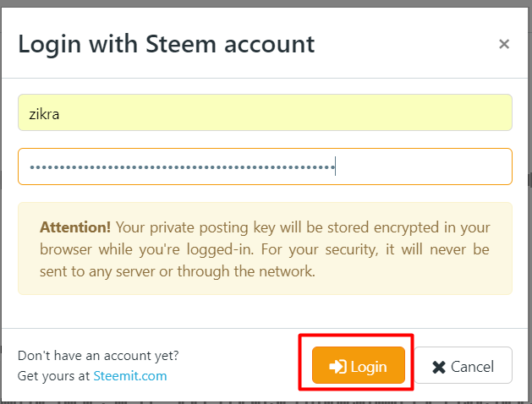The height and width of the screenshot is (404, 532).
Task: Focus the username field containing zikra
Action: coord(265,112)
